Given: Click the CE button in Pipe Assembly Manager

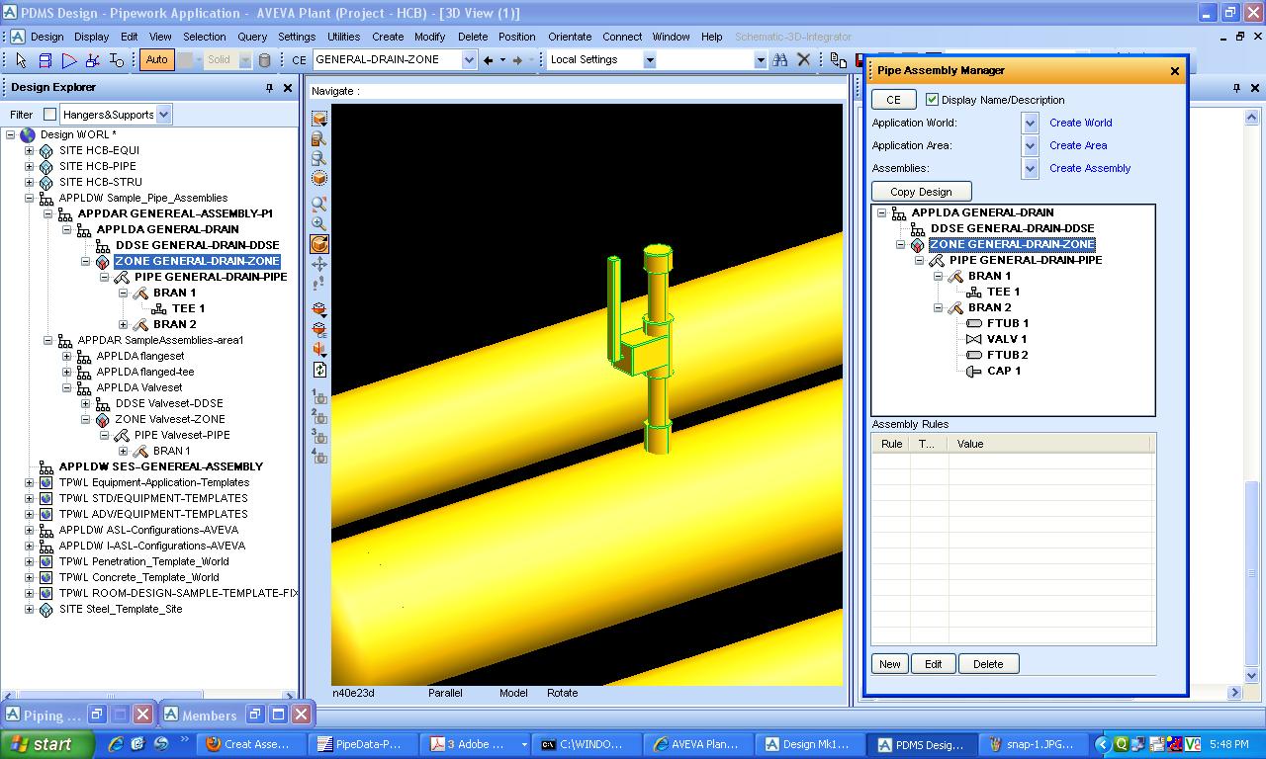Looking at the screenshot, I should 893,100.
